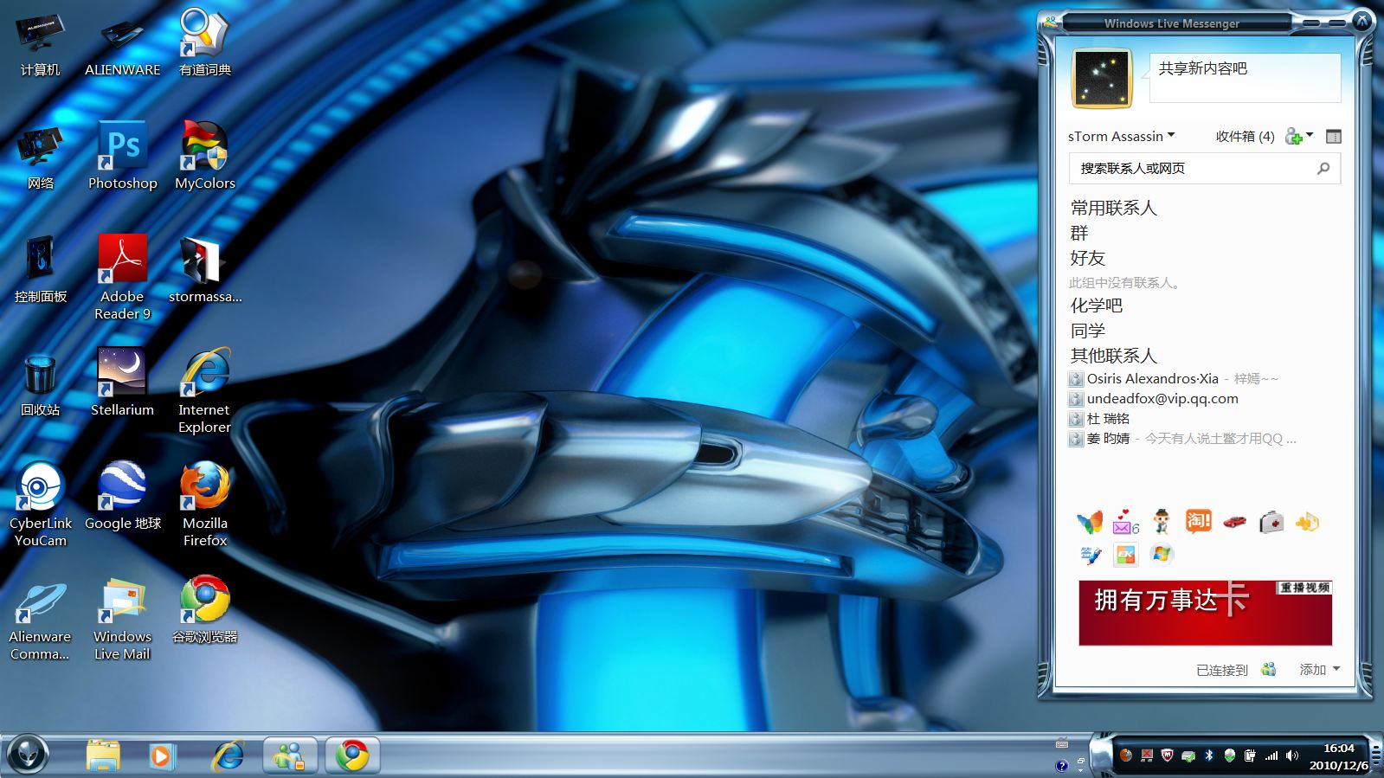This screenshot has height=778, width=1384.
Task: Click the search magnifier icon in Messenger
Action: tap(1323, 168)
